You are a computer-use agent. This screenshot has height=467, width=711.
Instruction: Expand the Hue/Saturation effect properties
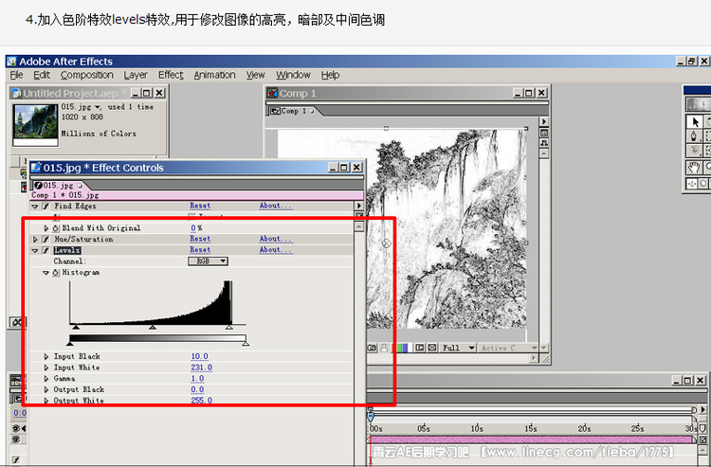(35, 239)
